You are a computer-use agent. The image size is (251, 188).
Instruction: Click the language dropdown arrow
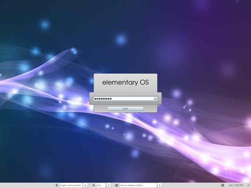[85, 185]
